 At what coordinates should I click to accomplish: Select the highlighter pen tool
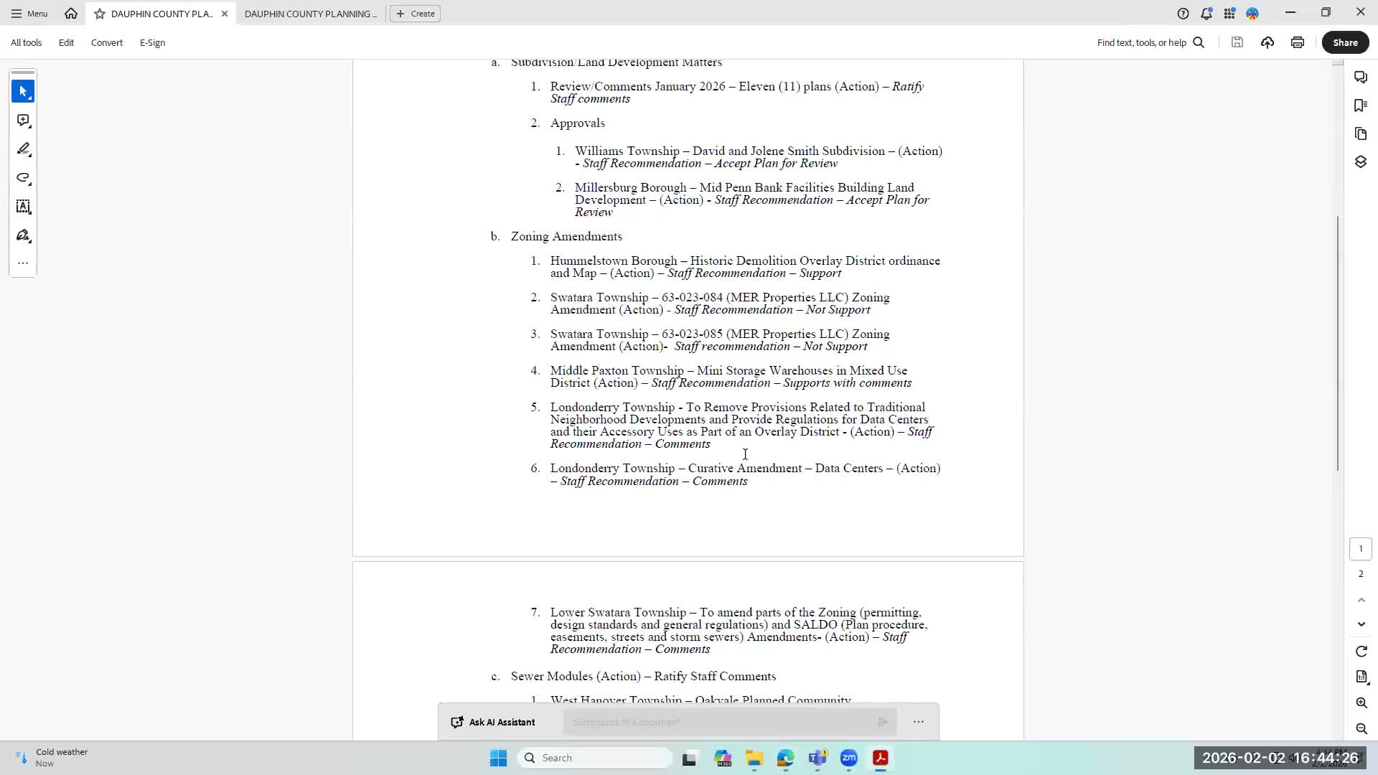point(23,149)
